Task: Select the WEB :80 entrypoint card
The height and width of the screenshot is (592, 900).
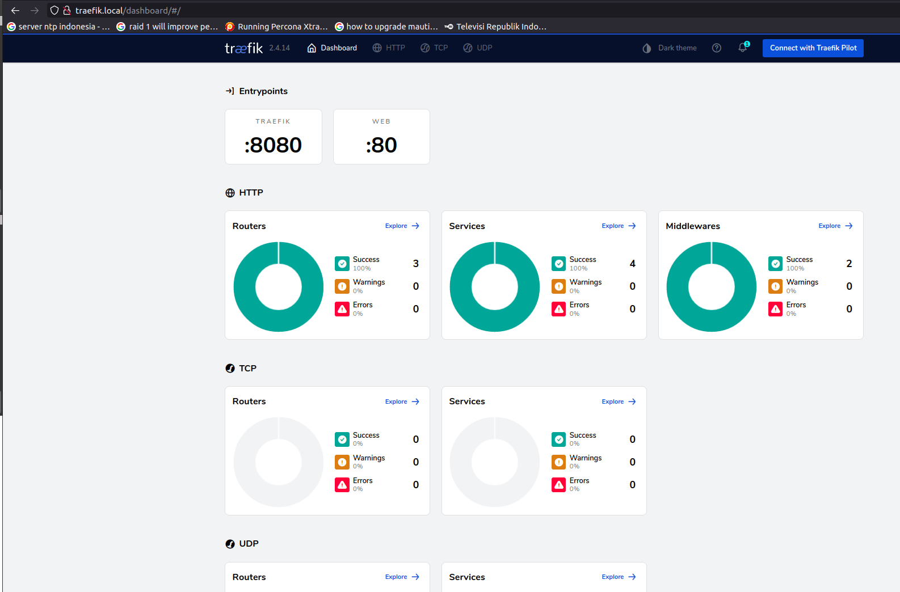Action: [x=381, y=137]
